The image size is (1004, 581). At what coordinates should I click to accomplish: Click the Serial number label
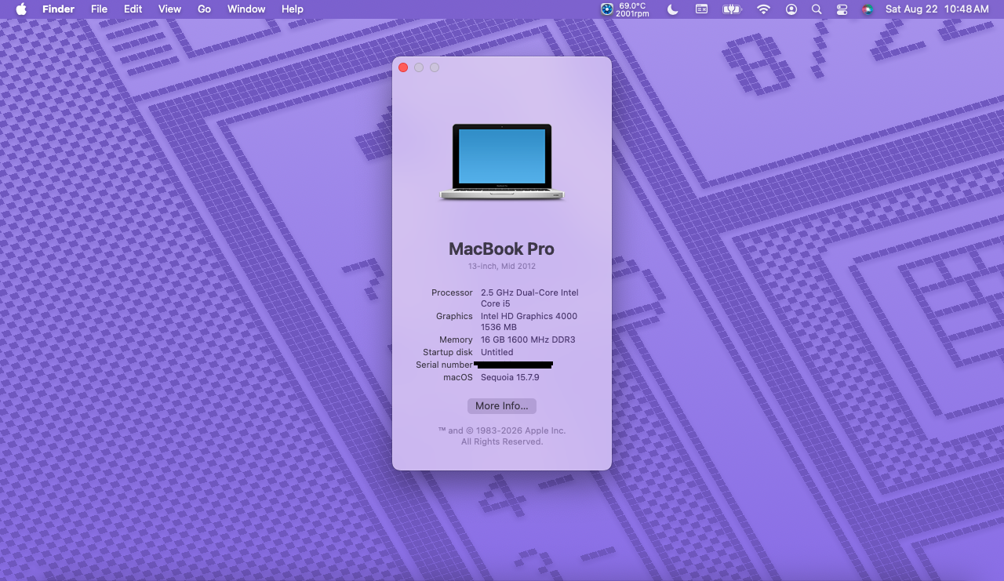[444, 365]
